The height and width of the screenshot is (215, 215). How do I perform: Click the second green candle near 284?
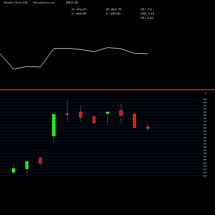[x=27, y=165]
